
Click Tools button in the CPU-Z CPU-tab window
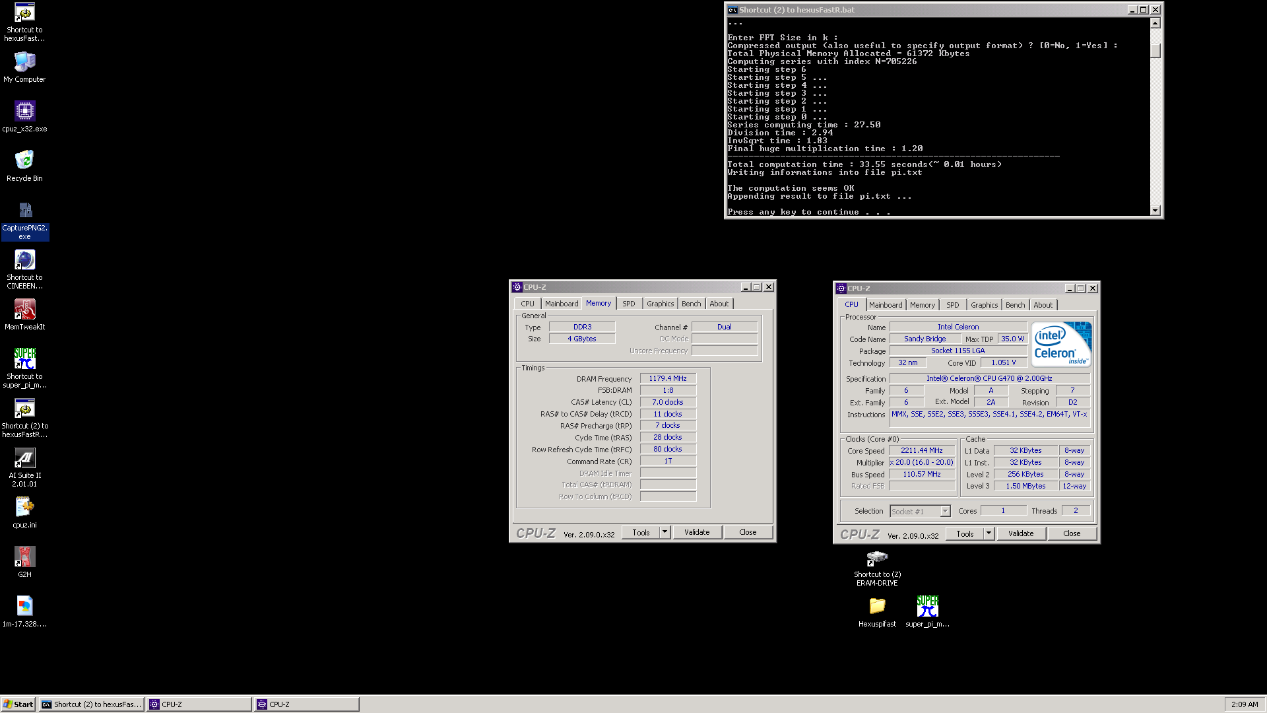(965, 533)
